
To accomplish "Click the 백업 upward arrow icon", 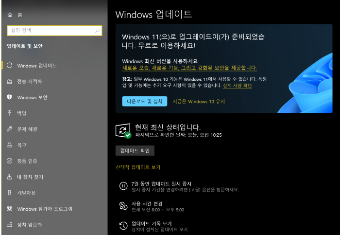I will pos(9,113).
